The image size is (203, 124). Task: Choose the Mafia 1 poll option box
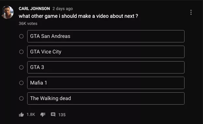click(106, 83)
